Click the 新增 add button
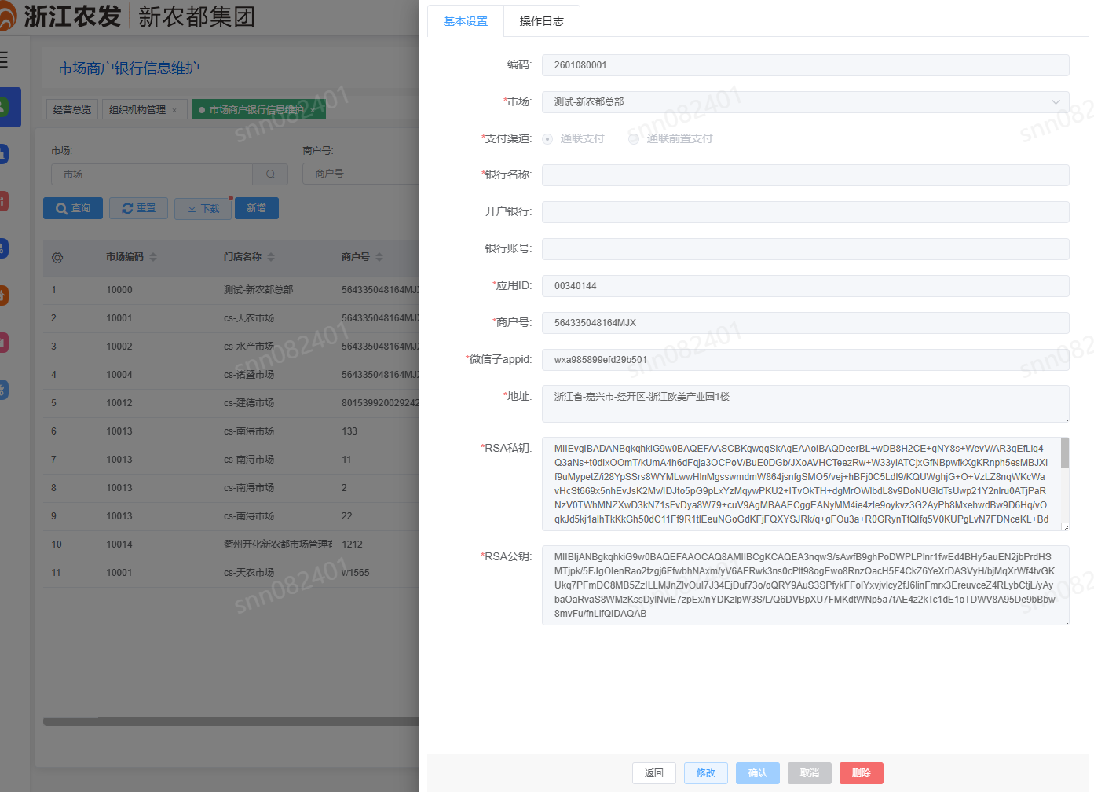Image resolution: width=1094 pixels, height=792 pixels. point(256,208)
